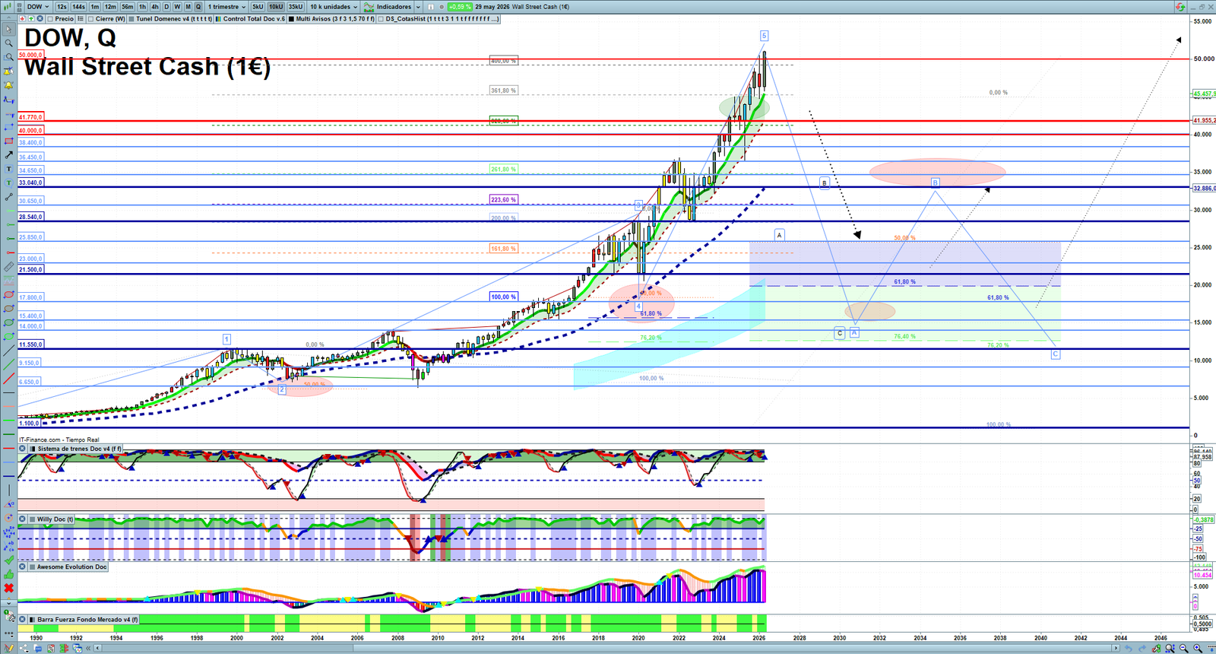
Task: Select the 35kU history button
Action: [296, 7]
